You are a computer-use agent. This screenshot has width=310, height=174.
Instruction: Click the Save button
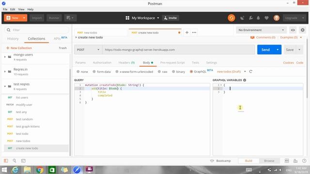pyautogui.click(x=290, y=50)
